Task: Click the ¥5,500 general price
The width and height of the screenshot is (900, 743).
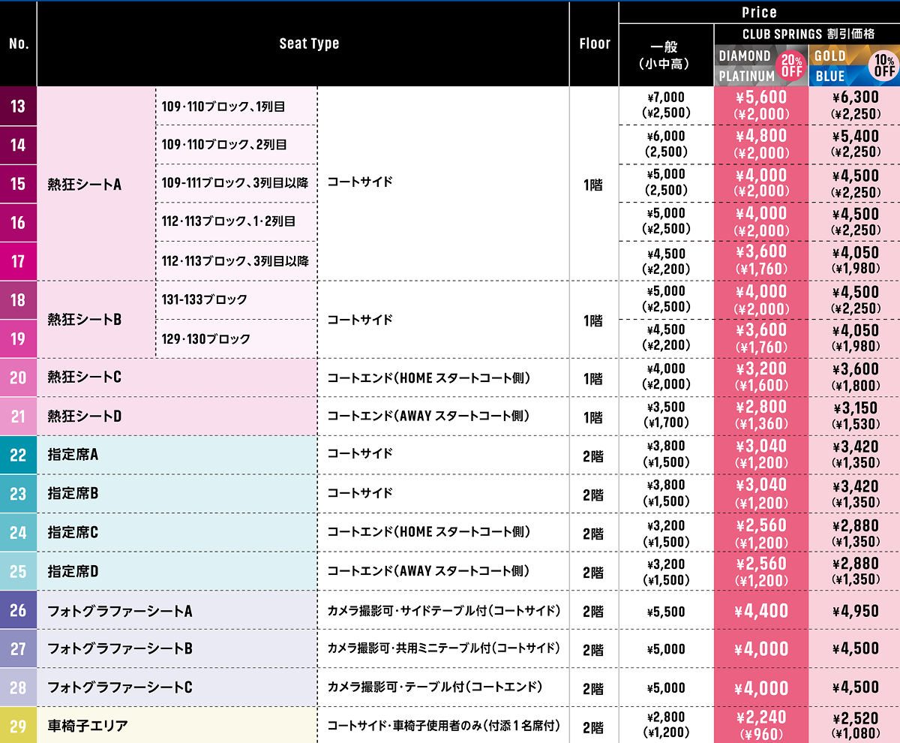Action: (x=665, y=612)
